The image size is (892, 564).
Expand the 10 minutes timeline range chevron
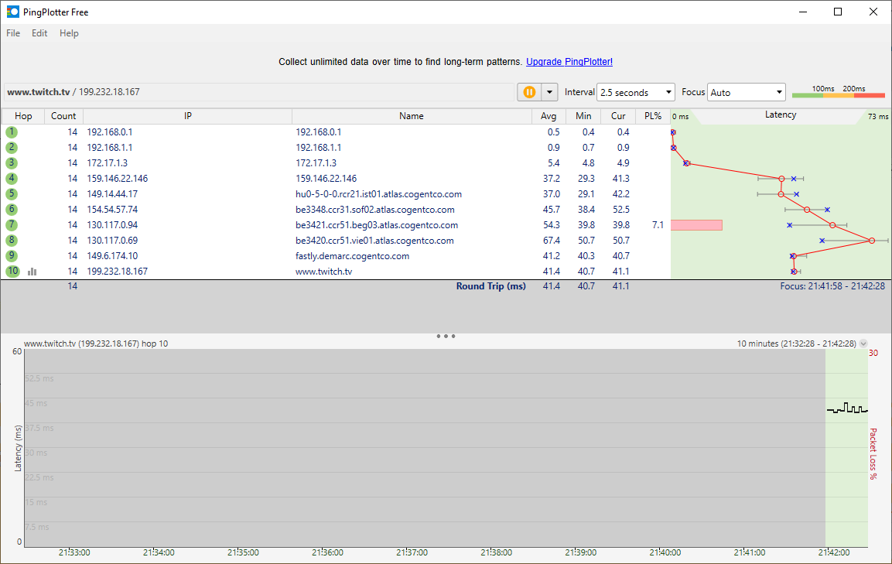863,344
